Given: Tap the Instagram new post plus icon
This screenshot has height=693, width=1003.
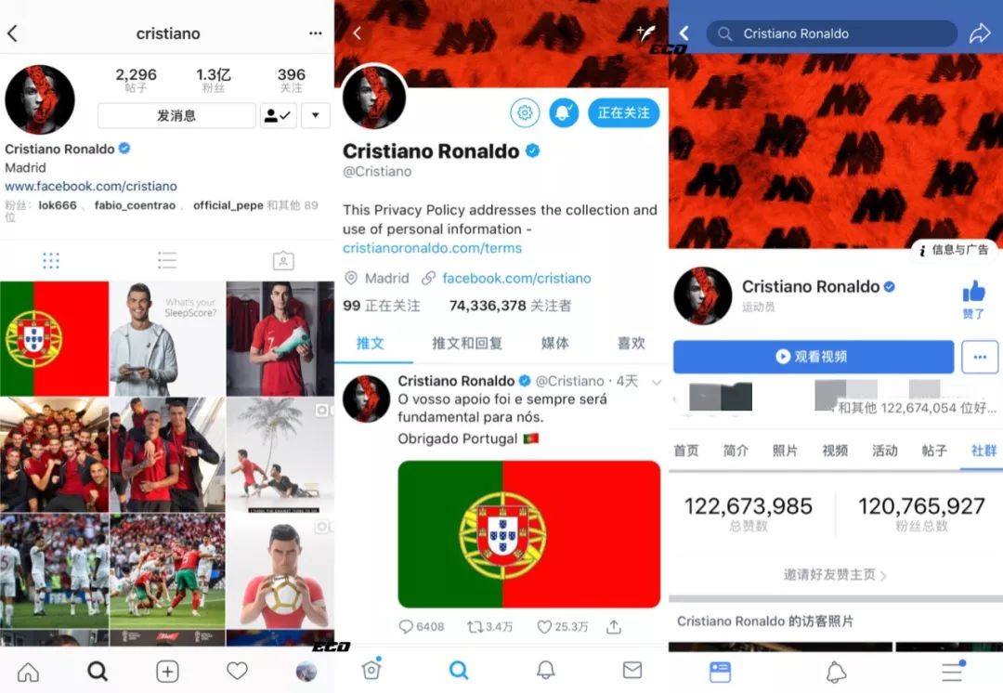Looking at the screenshot, I should (x=167, y=672).
